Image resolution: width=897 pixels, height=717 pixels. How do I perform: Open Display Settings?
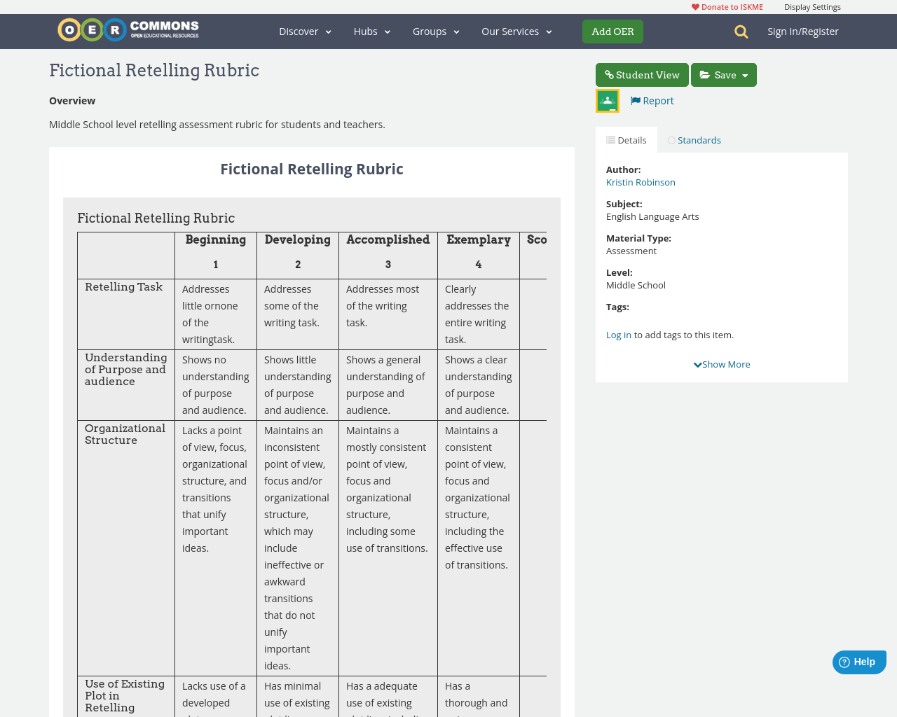(x=812, y=6)
